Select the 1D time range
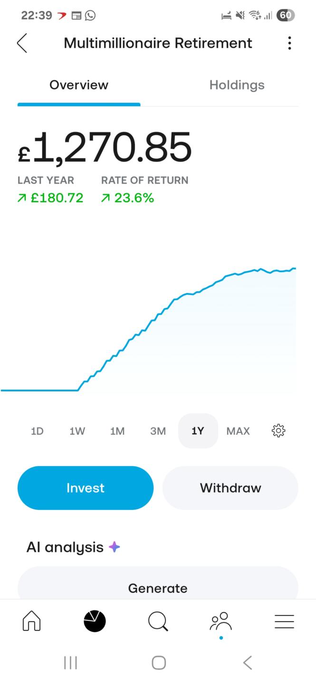The height and width of the screenshot is (685, 316). pyautogui.click(x=37, y=431)
